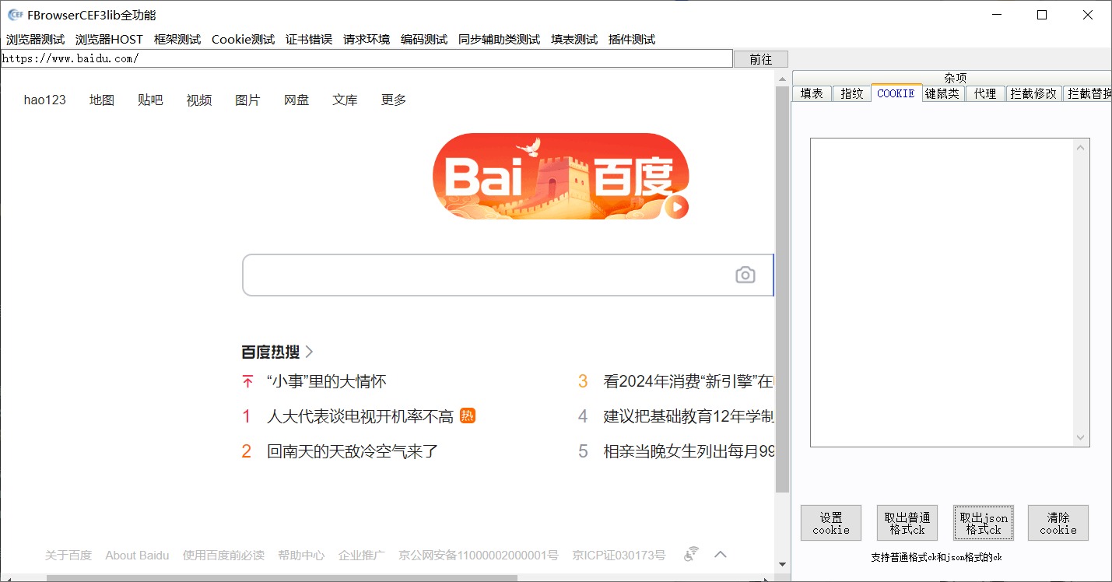Click the 前往 go button
This screenshot has height=582, width=1112.
tap(761, 59)
